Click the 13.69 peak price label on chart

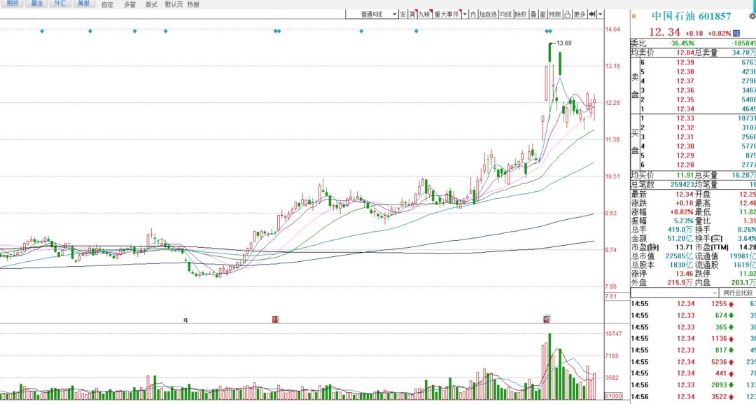[x=563, y=43]
